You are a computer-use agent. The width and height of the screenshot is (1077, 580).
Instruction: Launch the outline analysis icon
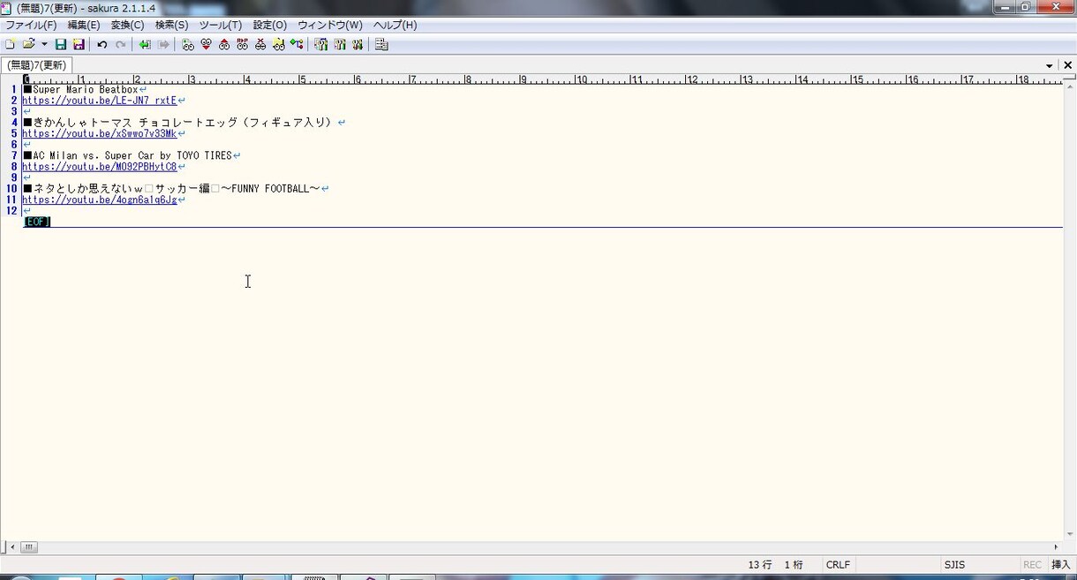[297, 44]
